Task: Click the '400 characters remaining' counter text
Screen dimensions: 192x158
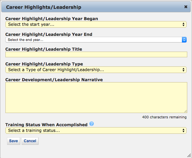Action: [164, 117]
